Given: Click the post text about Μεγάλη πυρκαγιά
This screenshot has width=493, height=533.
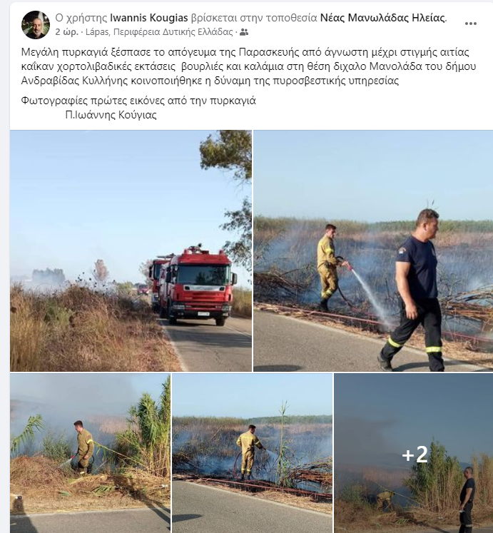Looking at the screenshot, I should (248, 66).
